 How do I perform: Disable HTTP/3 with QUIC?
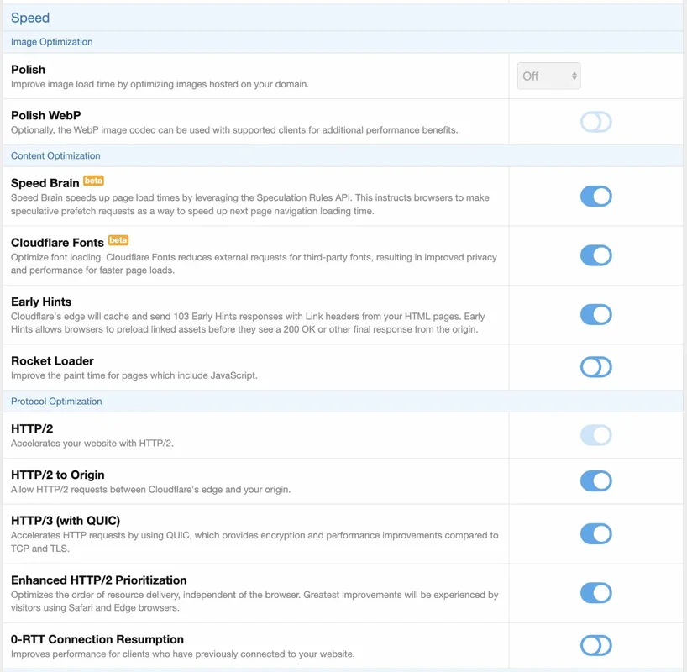click(596, 533)
